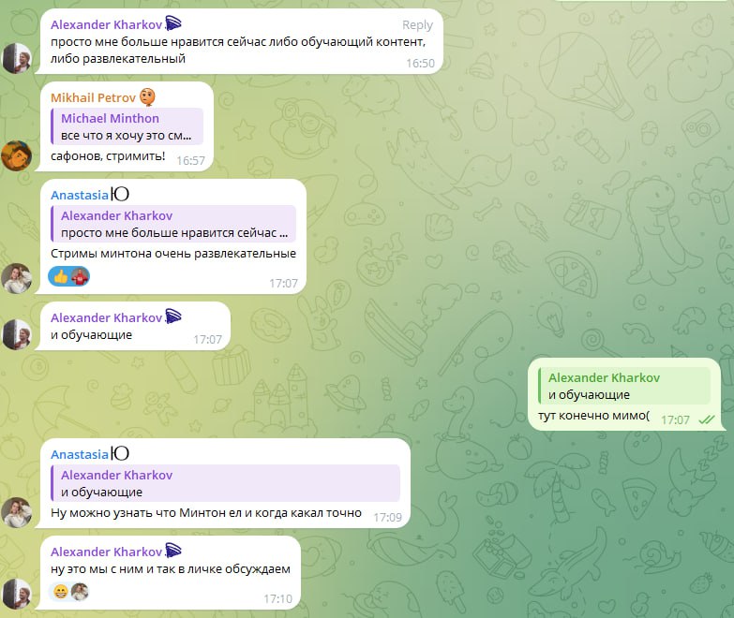Jump to the quoted Michael Minthon message

[127, 126]
